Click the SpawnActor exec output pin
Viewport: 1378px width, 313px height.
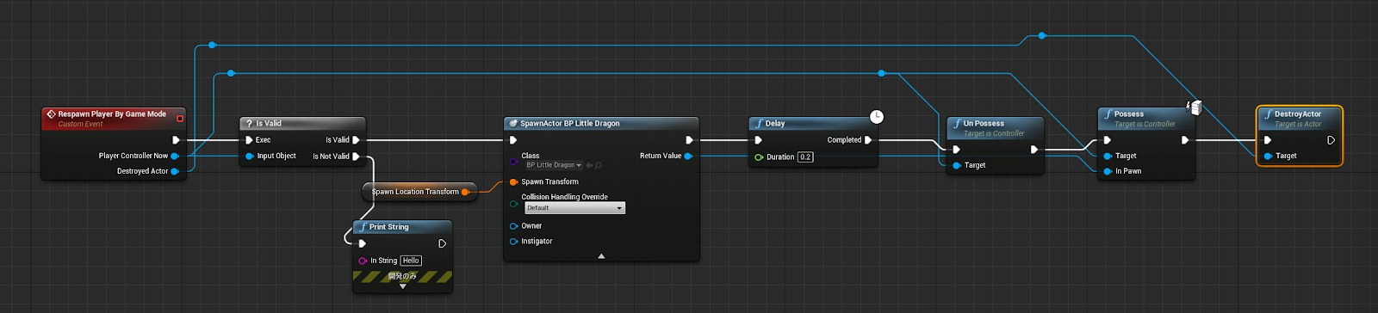689,140
